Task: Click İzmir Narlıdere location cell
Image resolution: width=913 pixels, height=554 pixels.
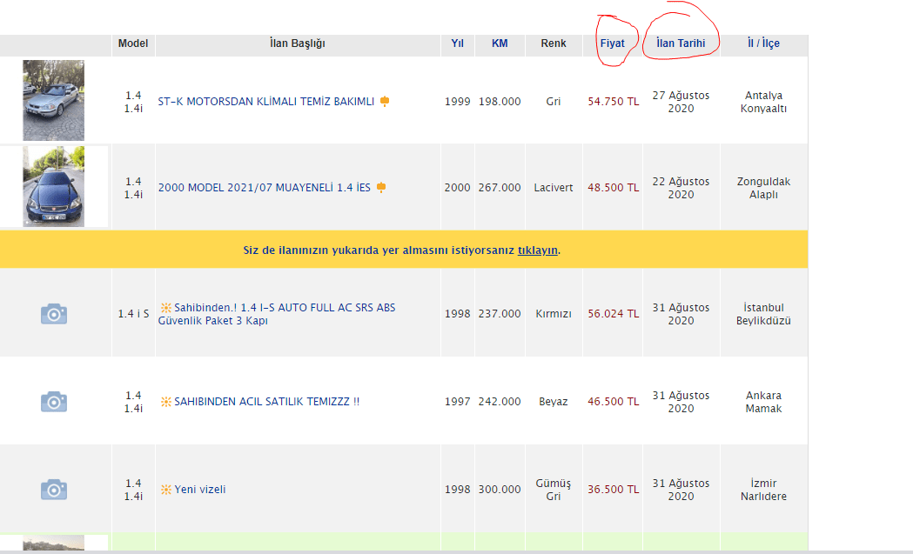Action: click(x=763, y=490)
